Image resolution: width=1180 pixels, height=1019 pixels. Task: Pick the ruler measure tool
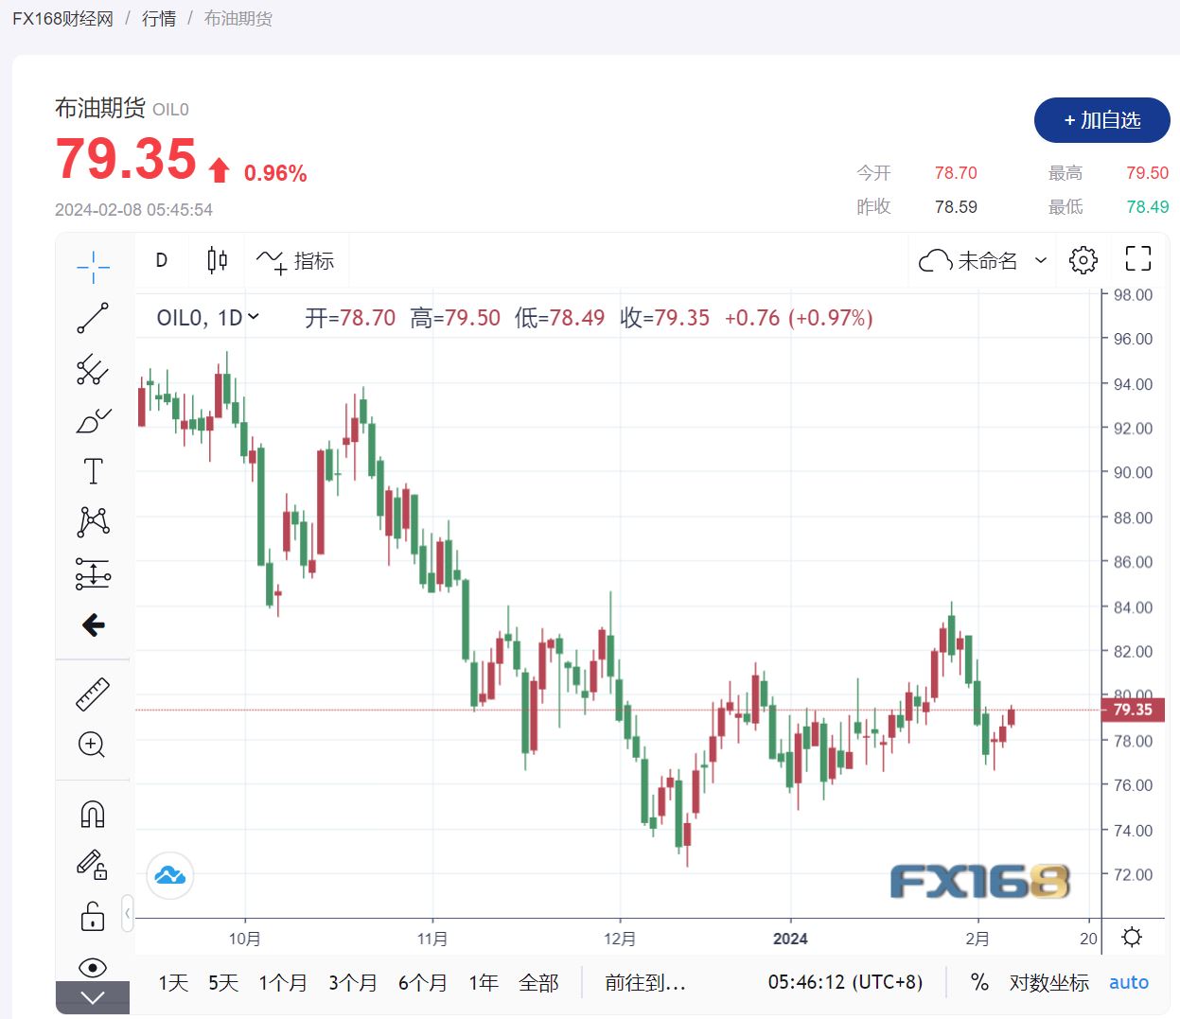pyautogui.click(x=93, y=694)
